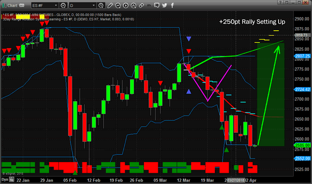The height and width of the screenshot is (184, 312).
Task: Select the 03/27/2018 date marker on time axis
Action: pos(236,180)
